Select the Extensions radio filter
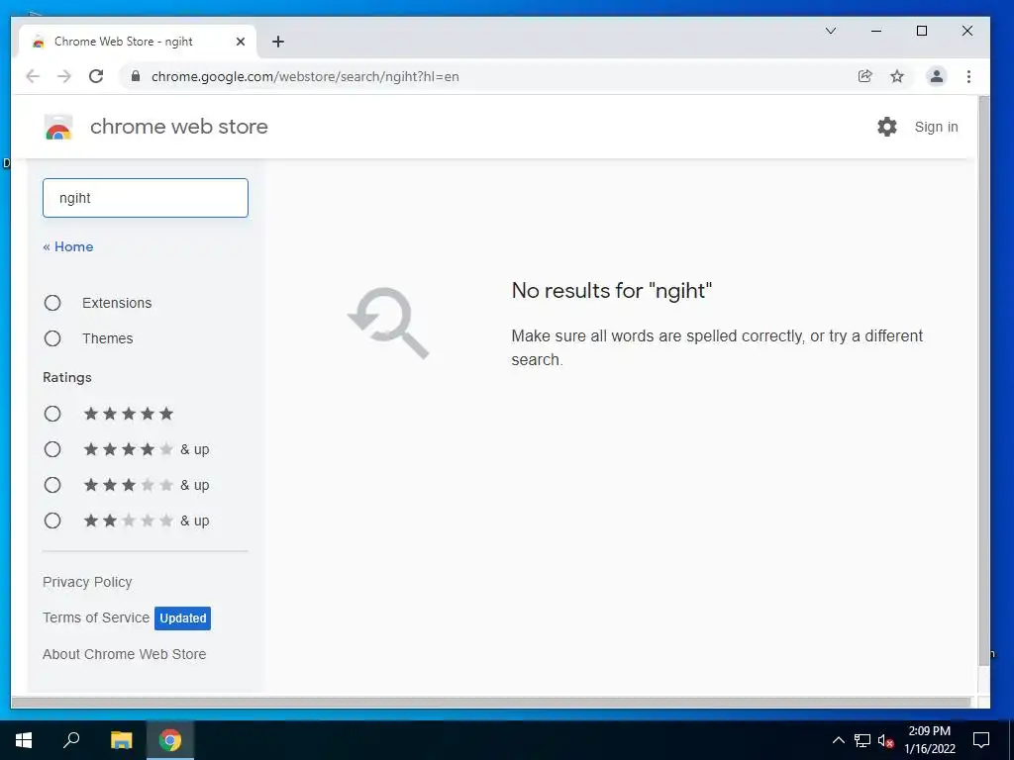Viewport: 1014px width, 760px height. coord(52,303)
